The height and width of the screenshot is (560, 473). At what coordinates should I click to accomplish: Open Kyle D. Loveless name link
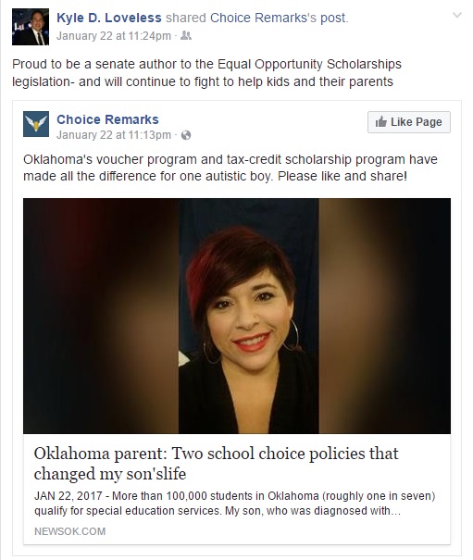109,18
